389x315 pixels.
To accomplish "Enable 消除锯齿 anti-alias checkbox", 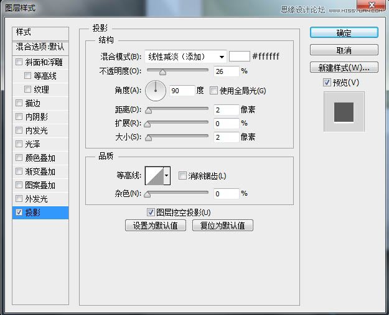I will [182, 176].
